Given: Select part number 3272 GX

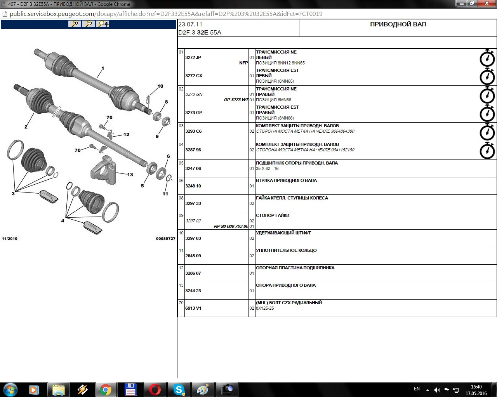Looking at the screenshot, I should click(194, 76).
